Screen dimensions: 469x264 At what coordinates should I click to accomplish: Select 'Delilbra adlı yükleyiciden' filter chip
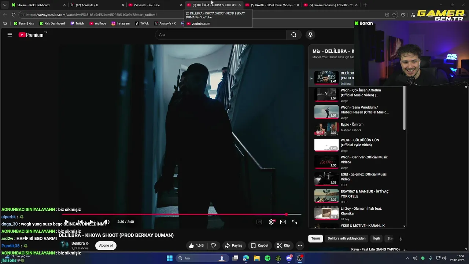click(x=347, y=239)
